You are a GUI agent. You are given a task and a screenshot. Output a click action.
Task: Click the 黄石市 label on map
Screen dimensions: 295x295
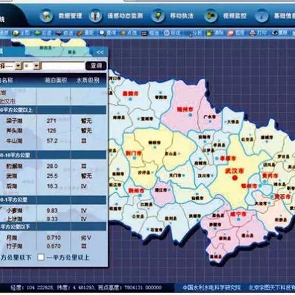(x=283, y=197)
